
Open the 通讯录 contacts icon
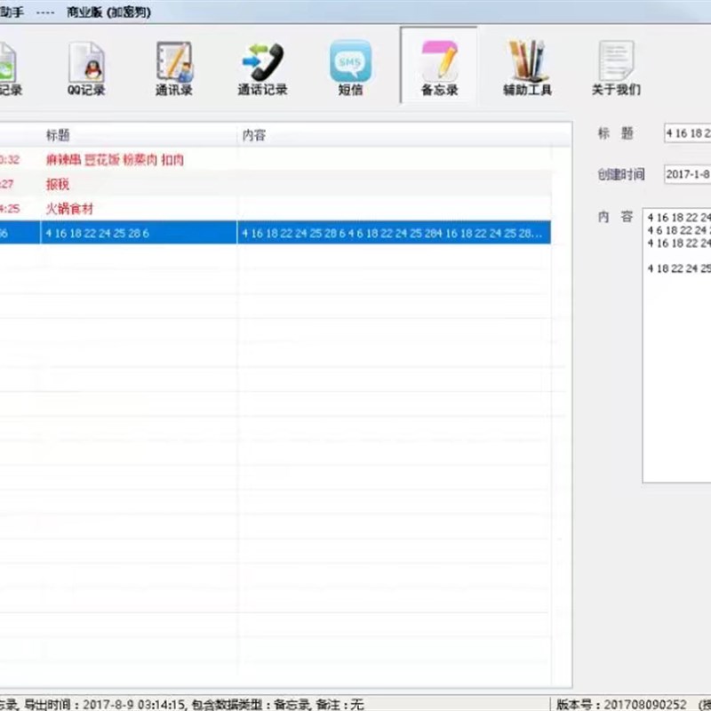[x=174, y=67]
